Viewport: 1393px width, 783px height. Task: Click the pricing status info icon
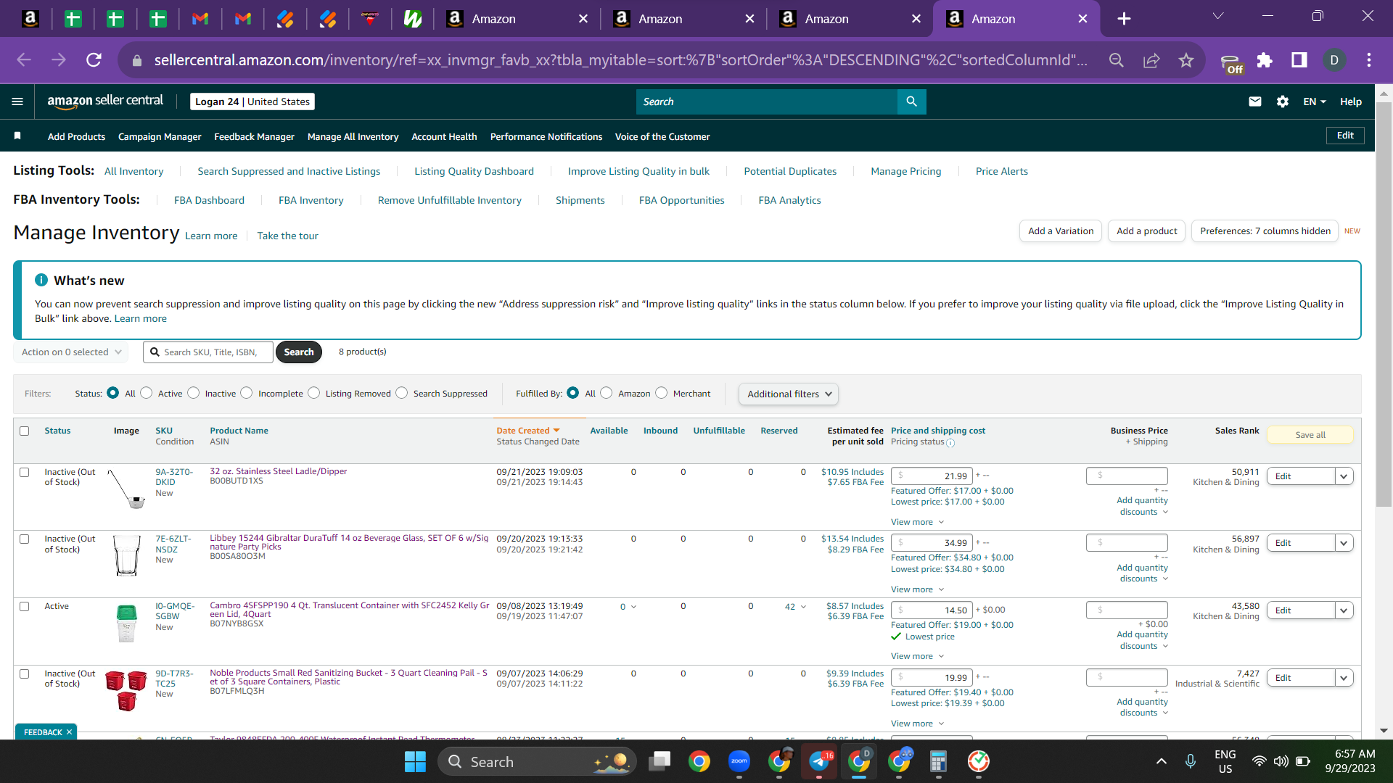[x=950, y=443]
